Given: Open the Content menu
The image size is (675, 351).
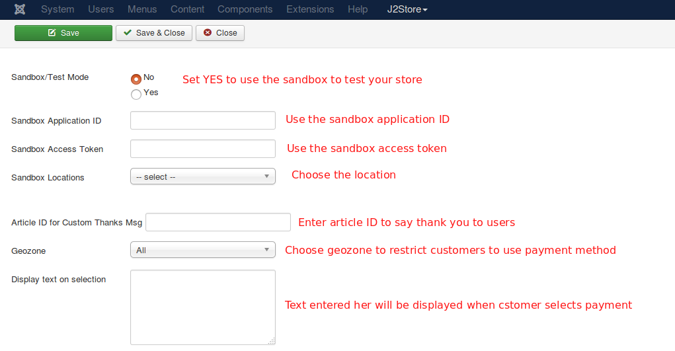Looking at the screenshot, I should (187, 9).
